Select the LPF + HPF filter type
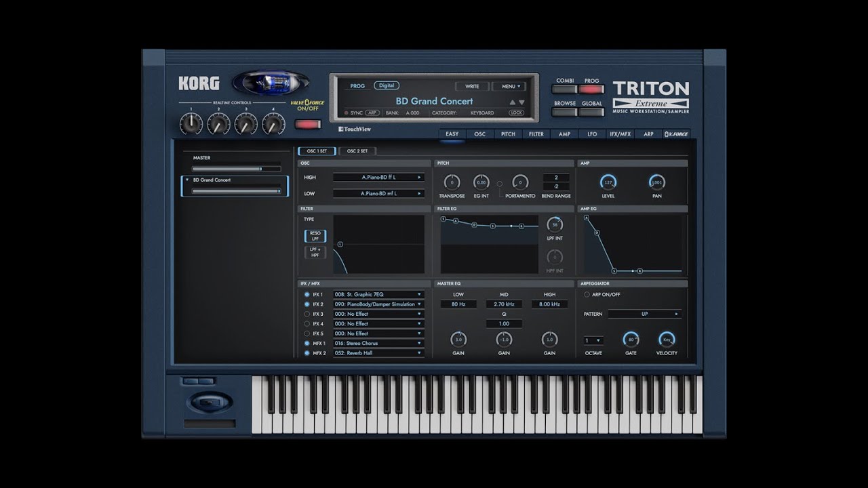 pyautogui.click(x=315, y=252)
